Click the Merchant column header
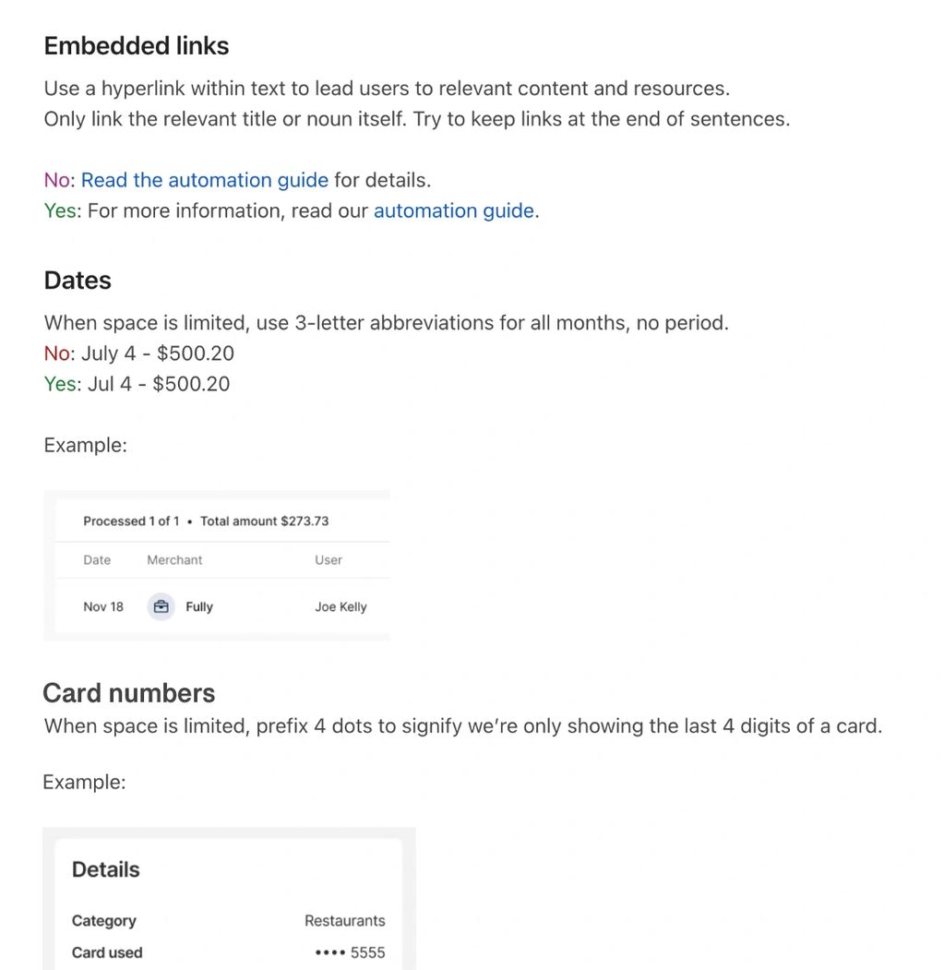The width and height of the screenshot is (944, 970). click(174, 560)
